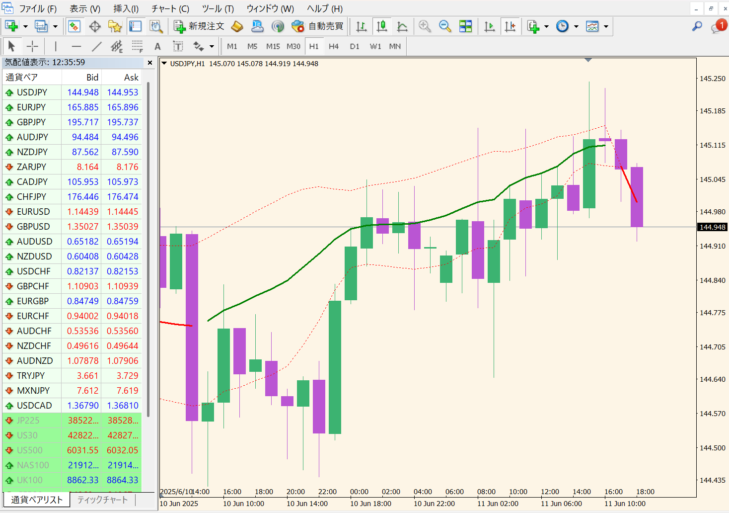Switch to D1 timeframe
The image size is (729, 513).
pyautogui.click(x=355, y=46)
